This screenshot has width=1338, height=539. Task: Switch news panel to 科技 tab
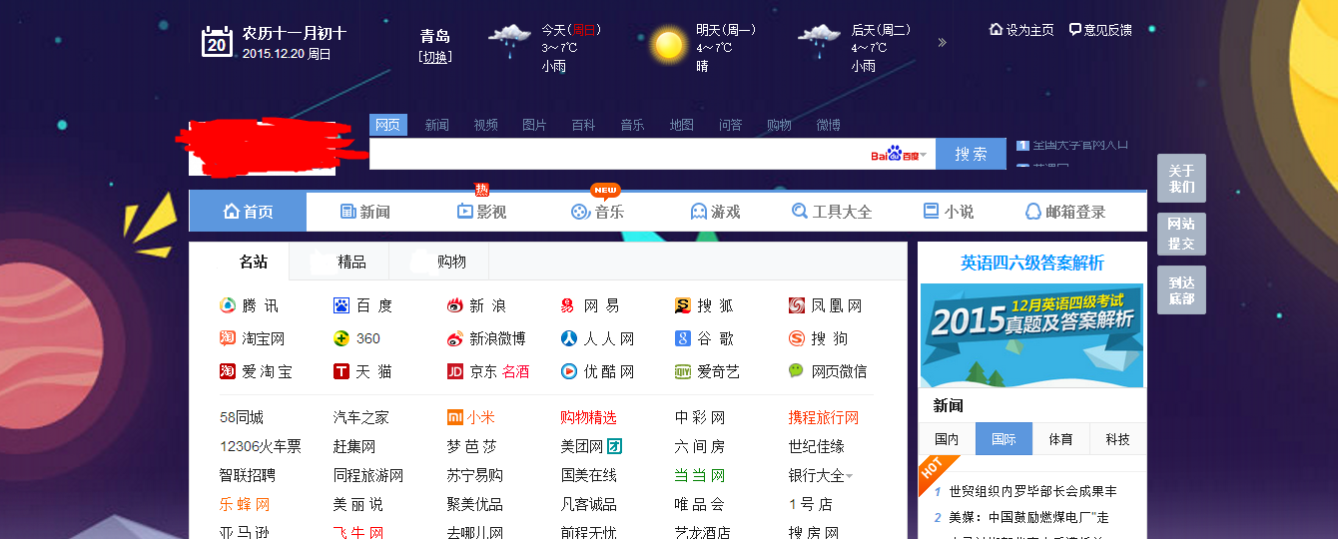click(1118, 439)
